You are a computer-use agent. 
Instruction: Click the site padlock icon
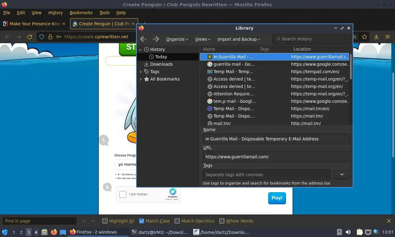50,37
